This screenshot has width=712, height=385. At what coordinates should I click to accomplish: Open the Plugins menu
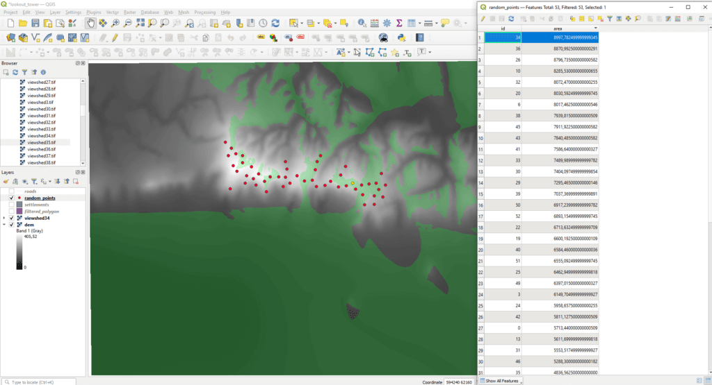click(x=94, y=12)
